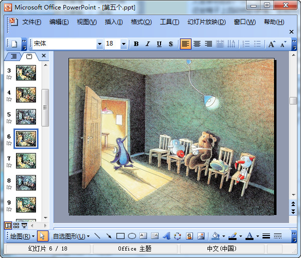Select slide 9 thumbnail
The width and height of the screenshot is (301, 258).
coord(26,204)
